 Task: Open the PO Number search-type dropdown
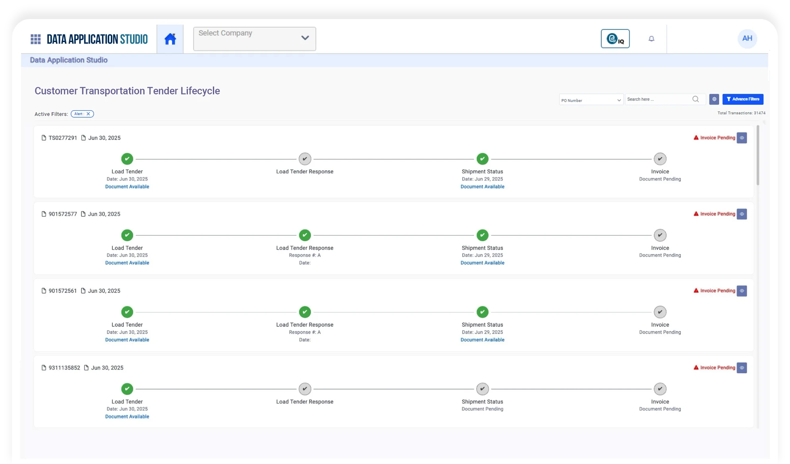[591, 100]
